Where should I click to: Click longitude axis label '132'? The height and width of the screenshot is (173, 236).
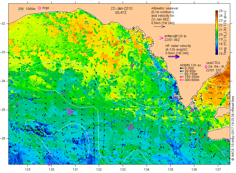point(99,170)
